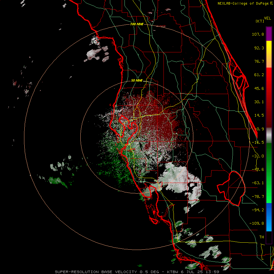Select the -16.5 legend value
The width and height of the screenshot is (274, 274).
click(258, 142)
